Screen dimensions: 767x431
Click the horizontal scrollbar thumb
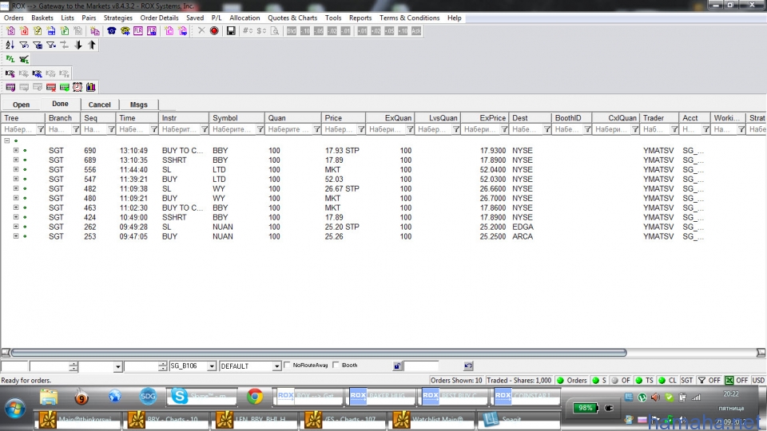tap(319, 352)
